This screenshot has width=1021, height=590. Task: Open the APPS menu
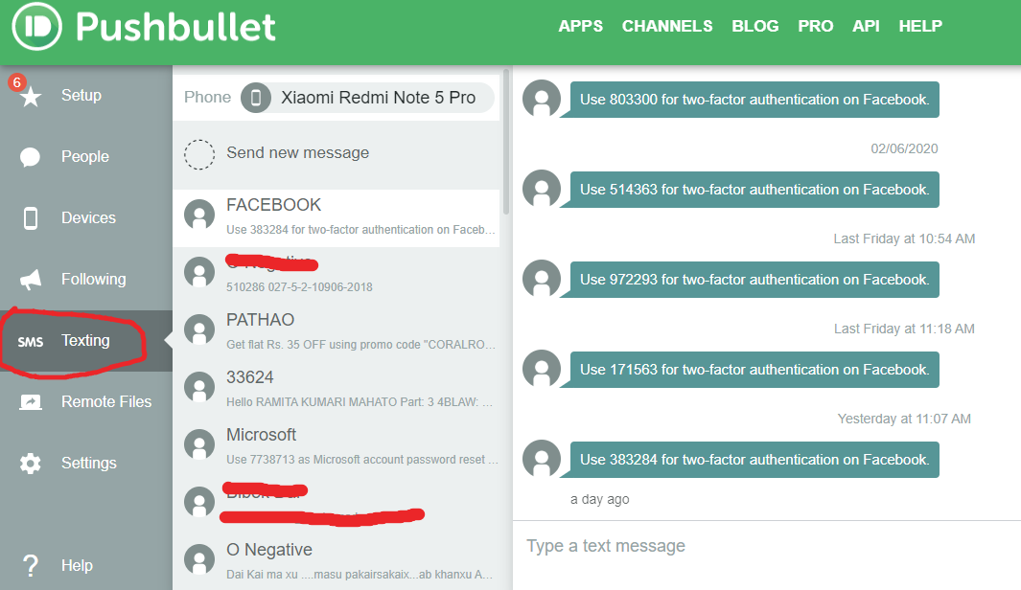pyautogui.click(x=580, y=26)
